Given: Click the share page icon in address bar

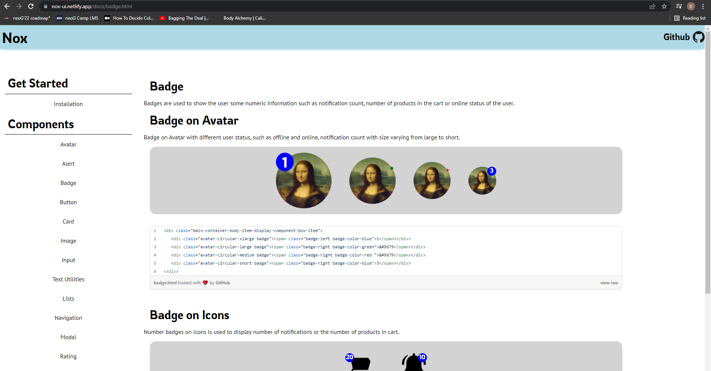Looking at the screenshot, I should tap(652, 6).
